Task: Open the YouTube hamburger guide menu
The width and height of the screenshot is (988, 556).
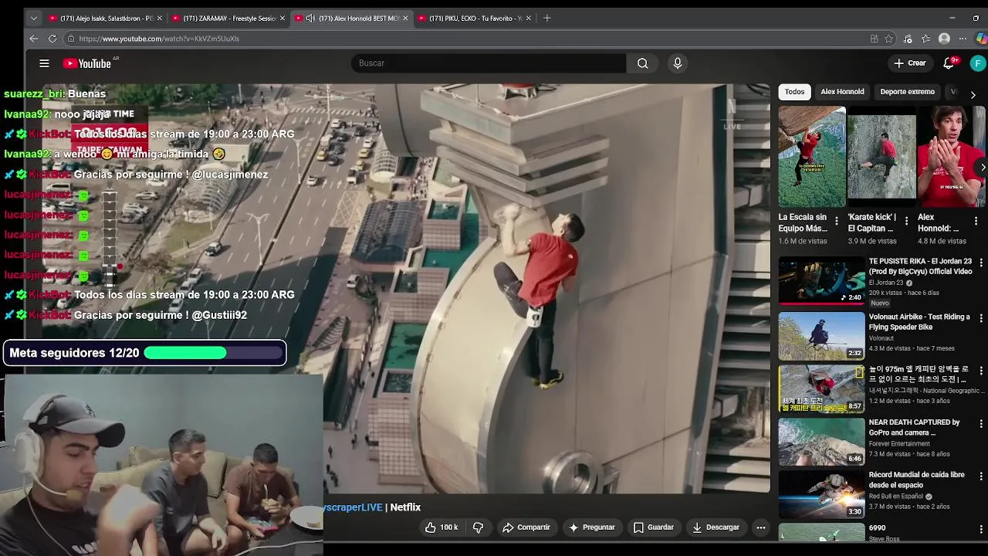Action: tap(44, 63)
